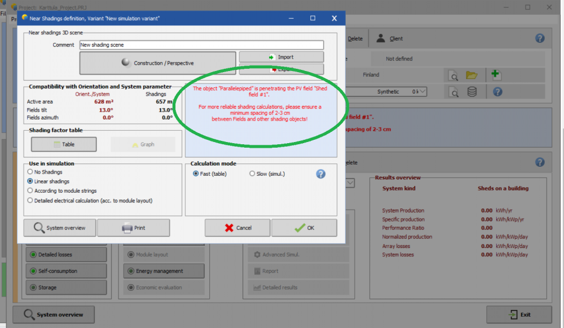
Task: Click the Exit button
Action: (x=519, y=314)
